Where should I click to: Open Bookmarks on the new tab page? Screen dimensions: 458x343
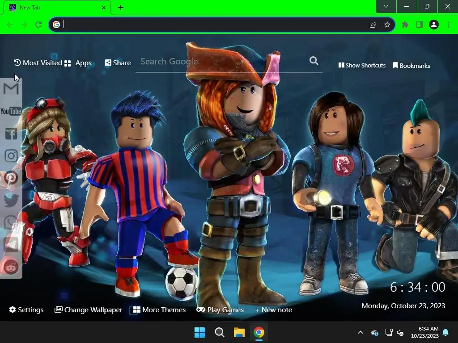(x=411, y=66)
